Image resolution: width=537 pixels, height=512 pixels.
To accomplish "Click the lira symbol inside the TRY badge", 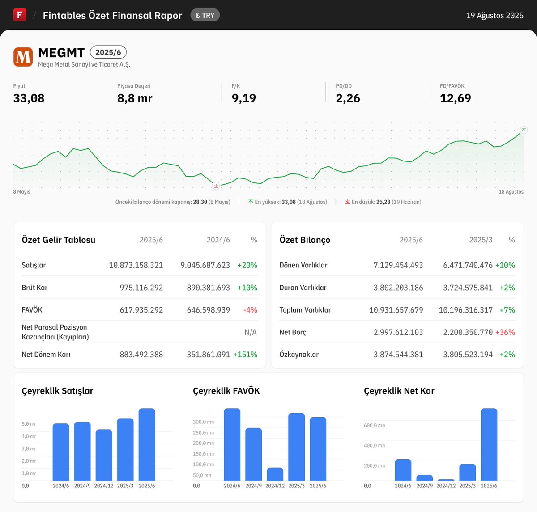I will [x=198, y=15].
